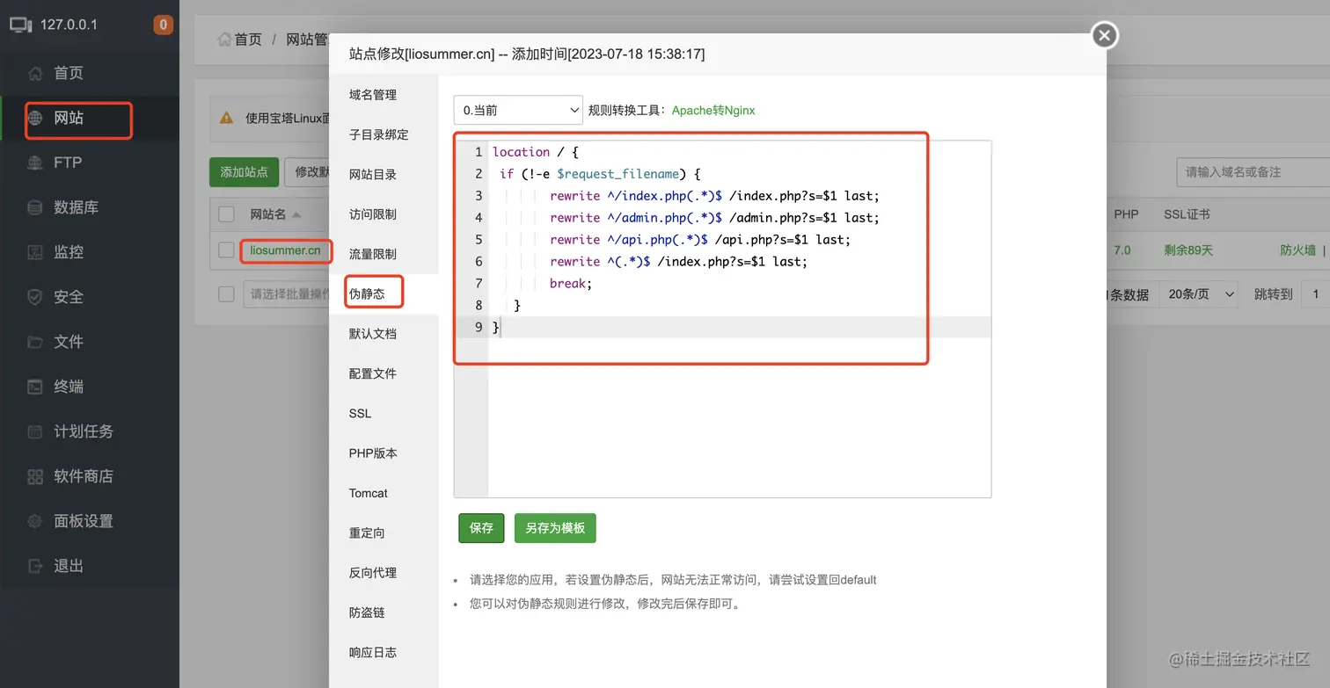The image size is (1330, 688).
Task: Go to the 防盗链 tab
Action: pos(384,612)
